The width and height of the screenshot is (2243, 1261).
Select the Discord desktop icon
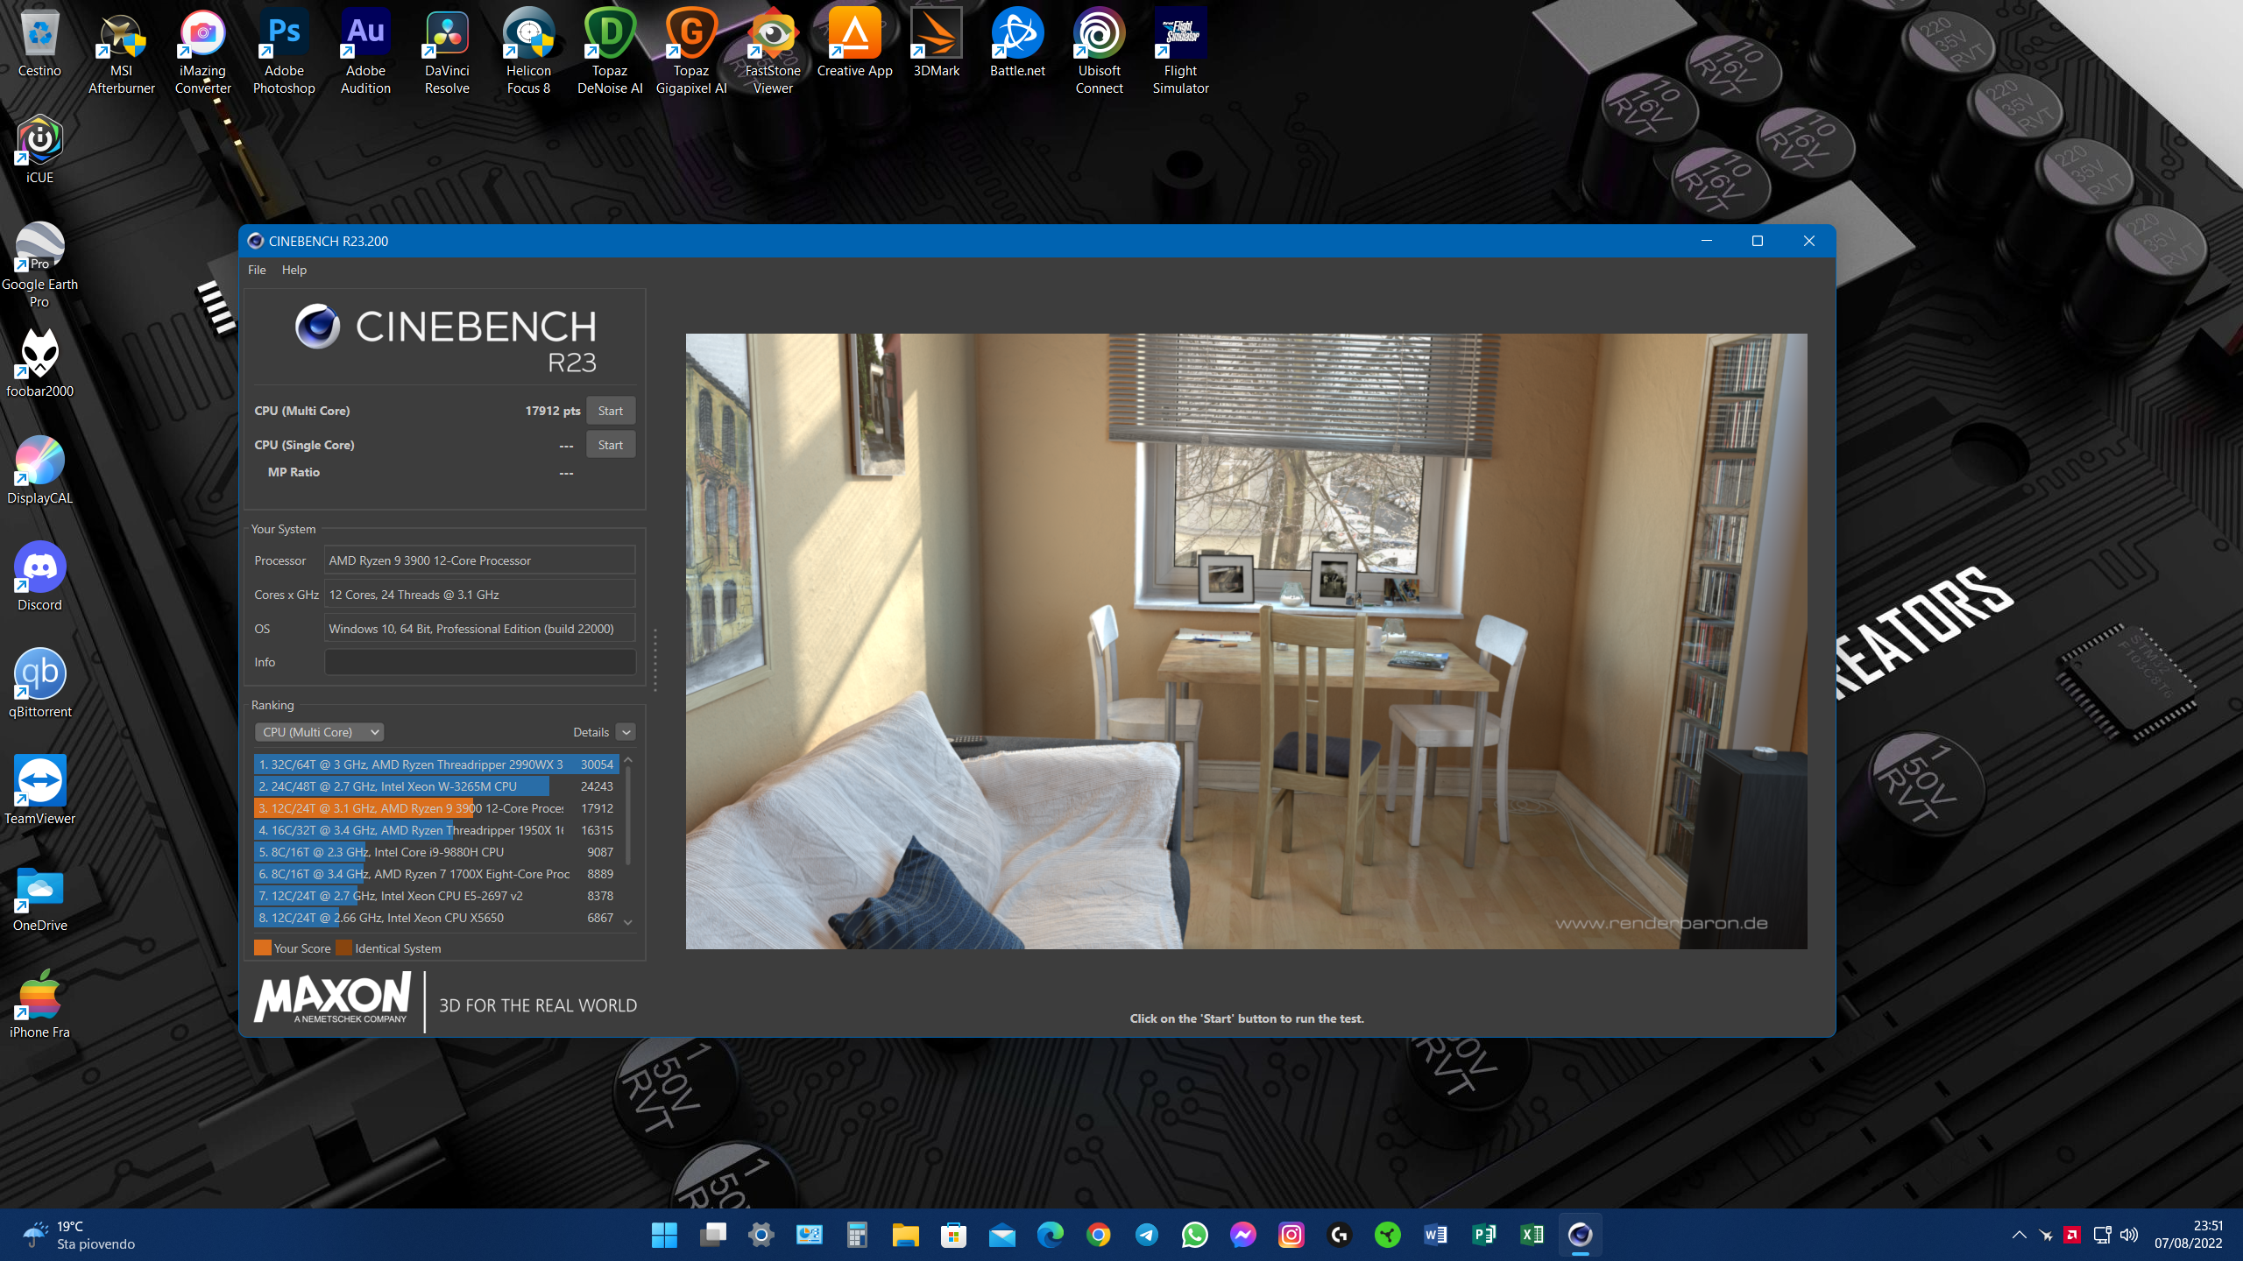pyautogui.click(x=39, y=577)
